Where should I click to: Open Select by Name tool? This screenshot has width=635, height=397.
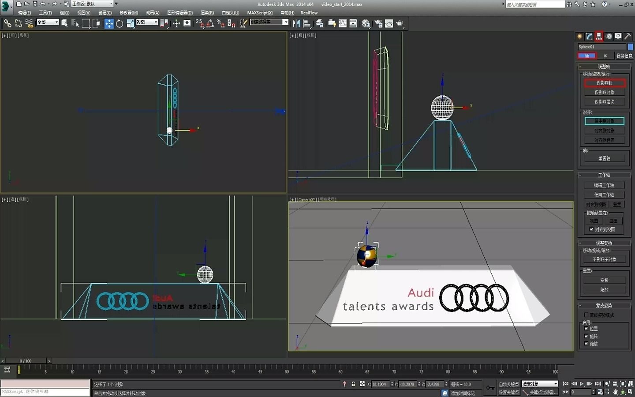coord(75,23)
